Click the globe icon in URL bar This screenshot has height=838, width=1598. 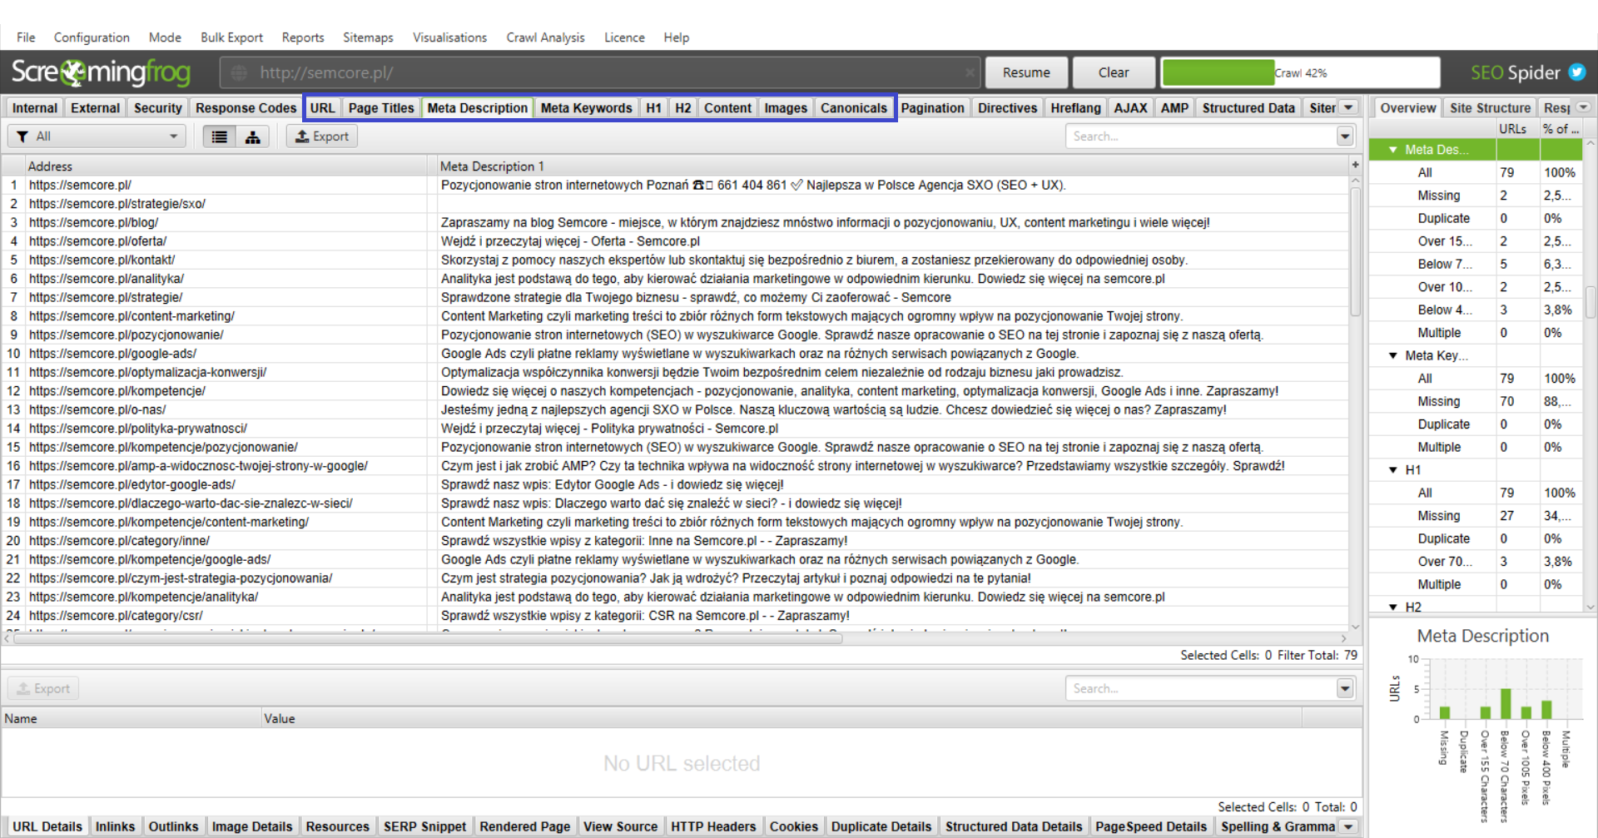[x=239, y=72]
